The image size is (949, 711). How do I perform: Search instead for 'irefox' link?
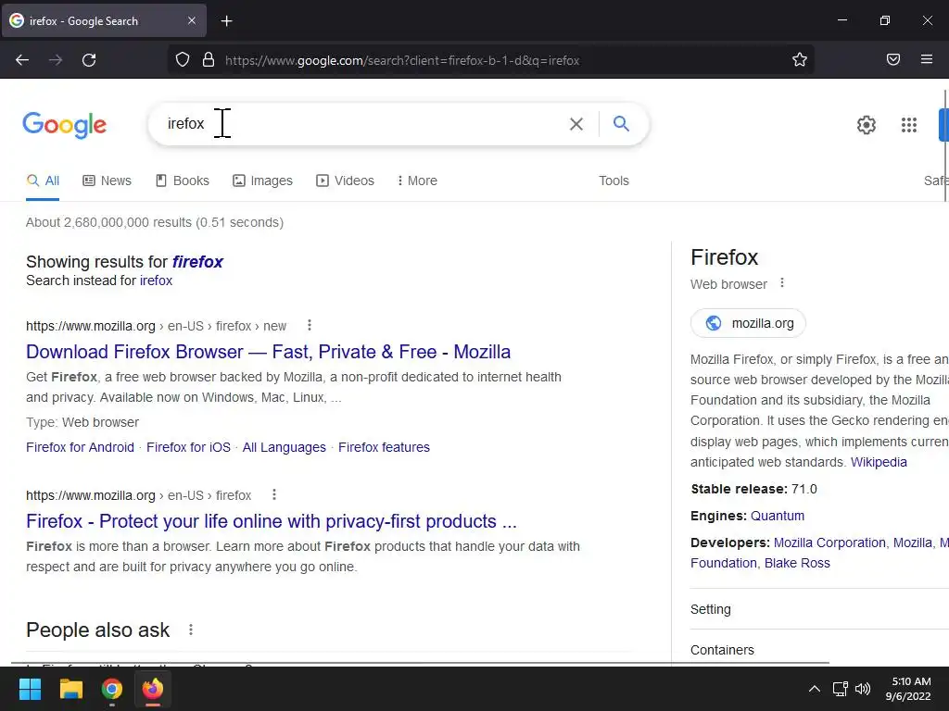pos(156,281)
